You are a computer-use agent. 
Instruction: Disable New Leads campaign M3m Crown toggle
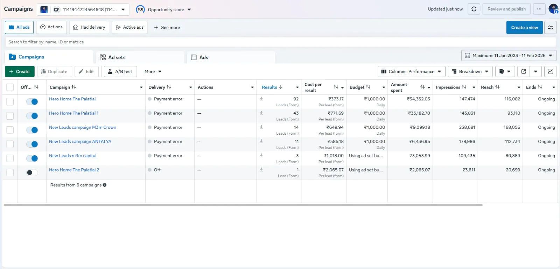[32, 130]
